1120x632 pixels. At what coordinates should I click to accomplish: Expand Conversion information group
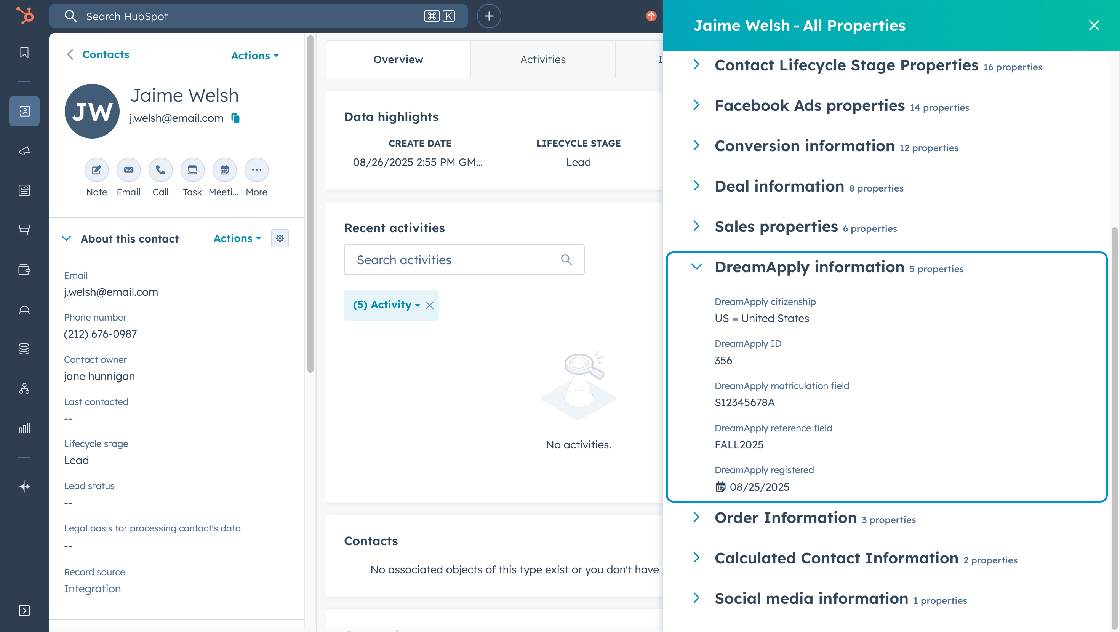696,145
